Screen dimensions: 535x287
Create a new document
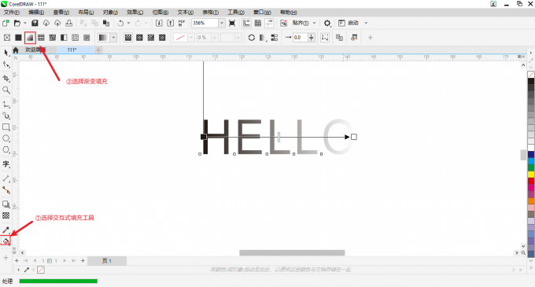pyautogui.click(x=6, y=23)
